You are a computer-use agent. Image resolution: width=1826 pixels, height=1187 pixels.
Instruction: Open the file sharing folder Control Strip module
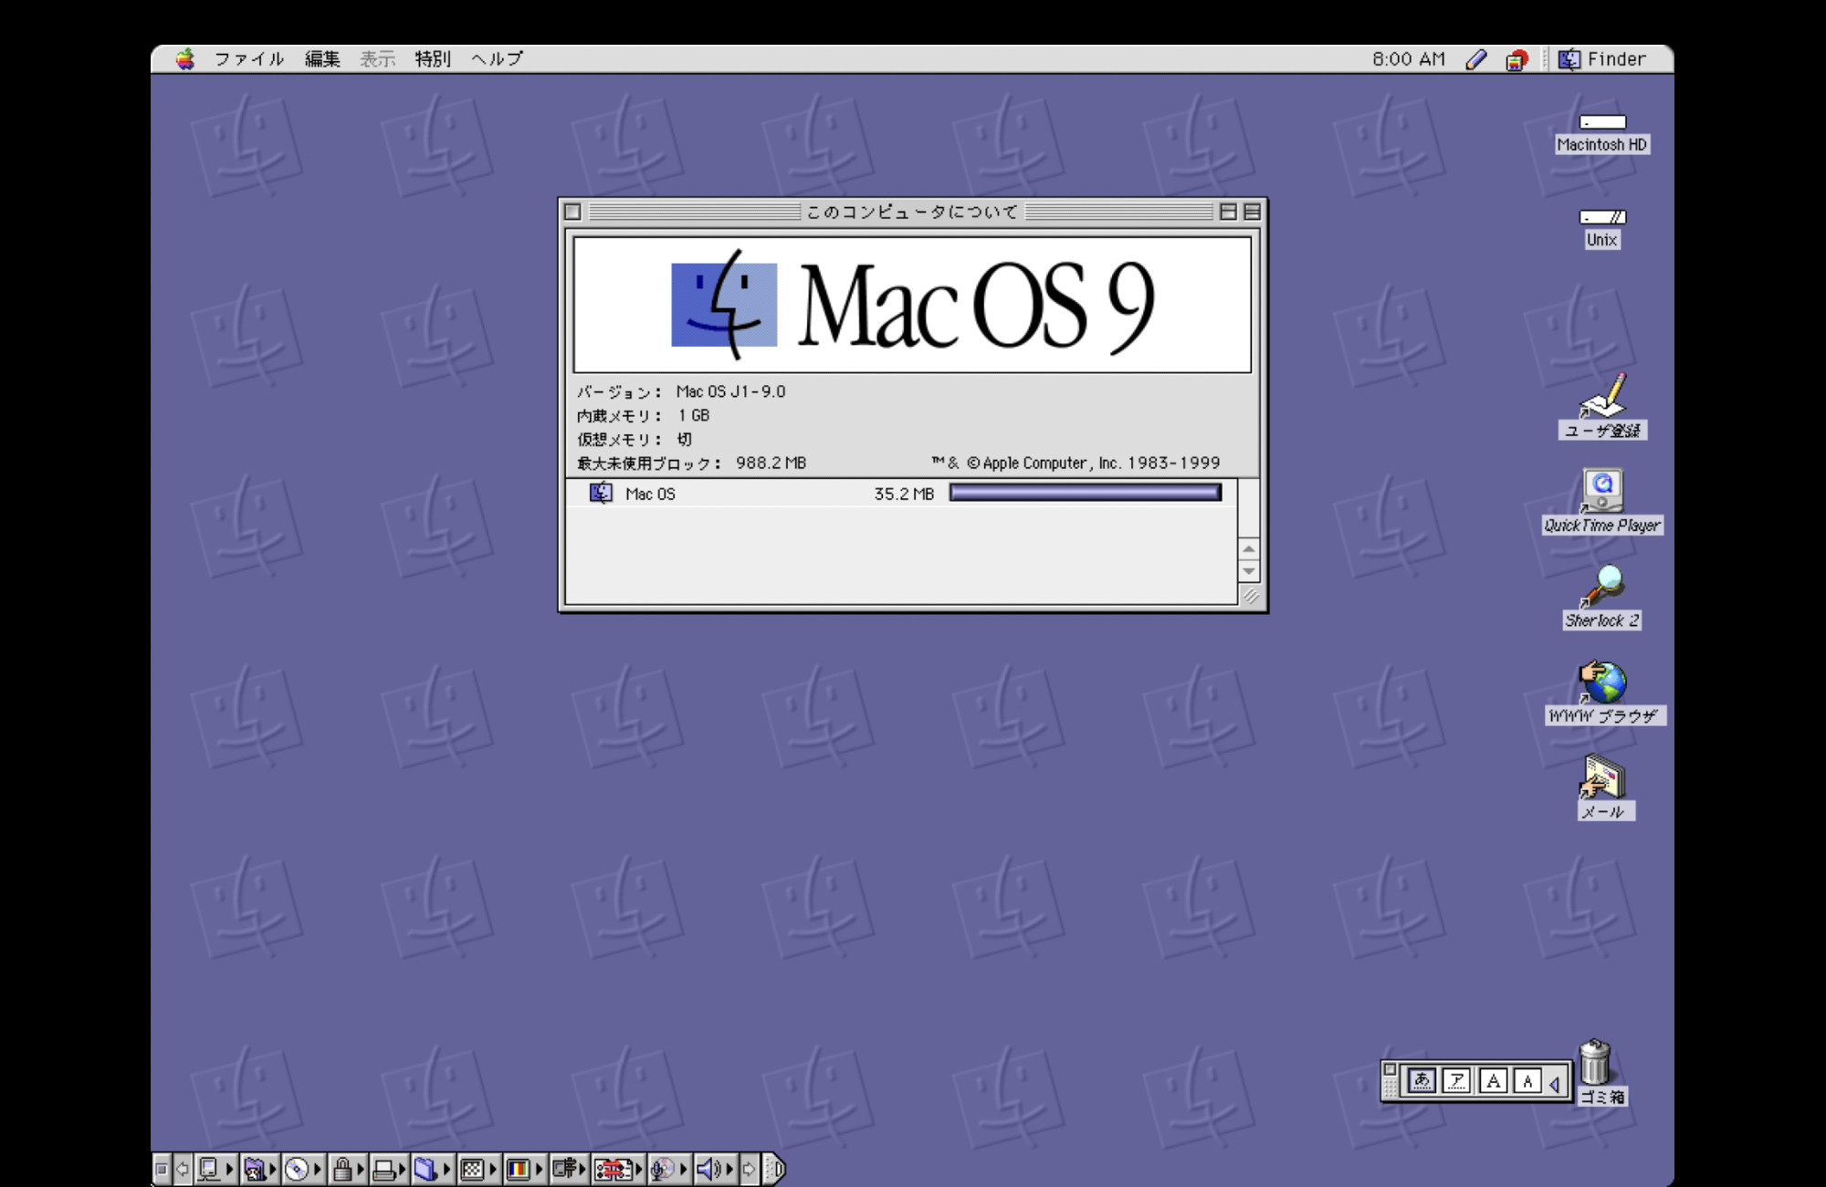coord(432,1169)
